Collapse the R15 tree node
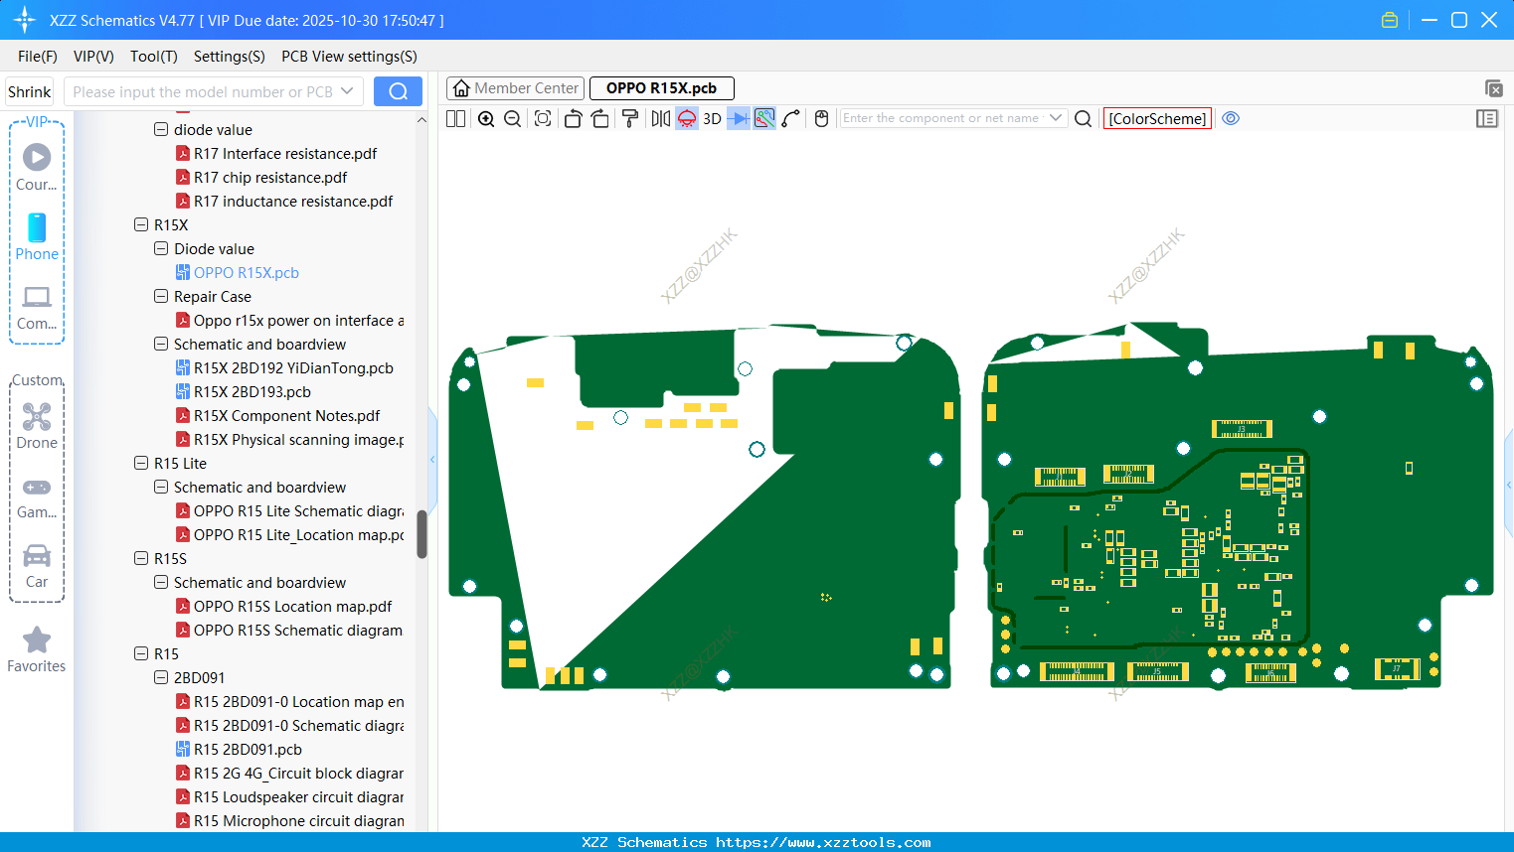Viewport: 1514px width, 852px height. [141, 653]
